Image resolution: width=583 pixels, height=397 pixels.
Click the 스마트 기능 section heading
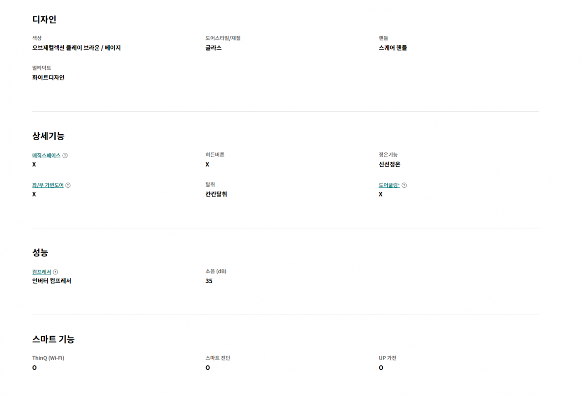point(53,339)
